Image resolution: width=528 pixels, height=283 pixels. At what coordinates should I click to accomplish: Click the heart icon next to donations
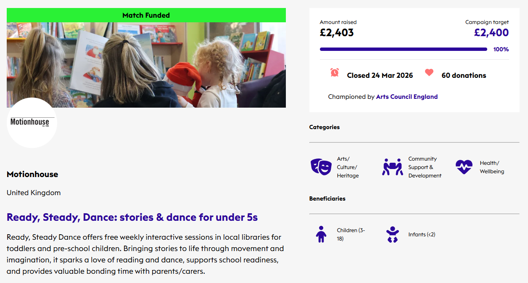tap(429, 72)
